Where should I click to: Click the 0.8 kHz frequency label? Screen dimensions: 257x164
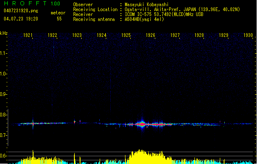point(4,115)
